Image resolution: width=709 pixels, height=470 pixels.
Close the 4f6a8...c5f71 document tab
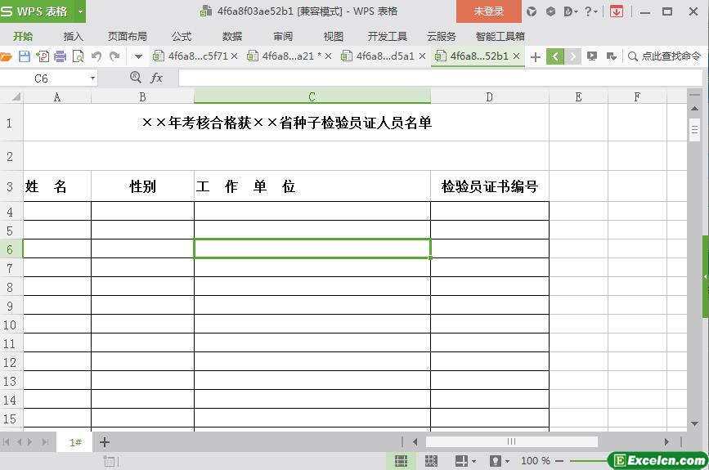pos(234,56)
